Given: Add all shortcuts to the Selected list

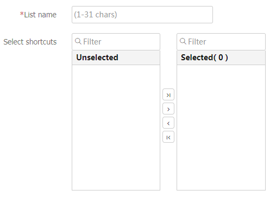Looking at the screenshot, I should pos(168,94).
